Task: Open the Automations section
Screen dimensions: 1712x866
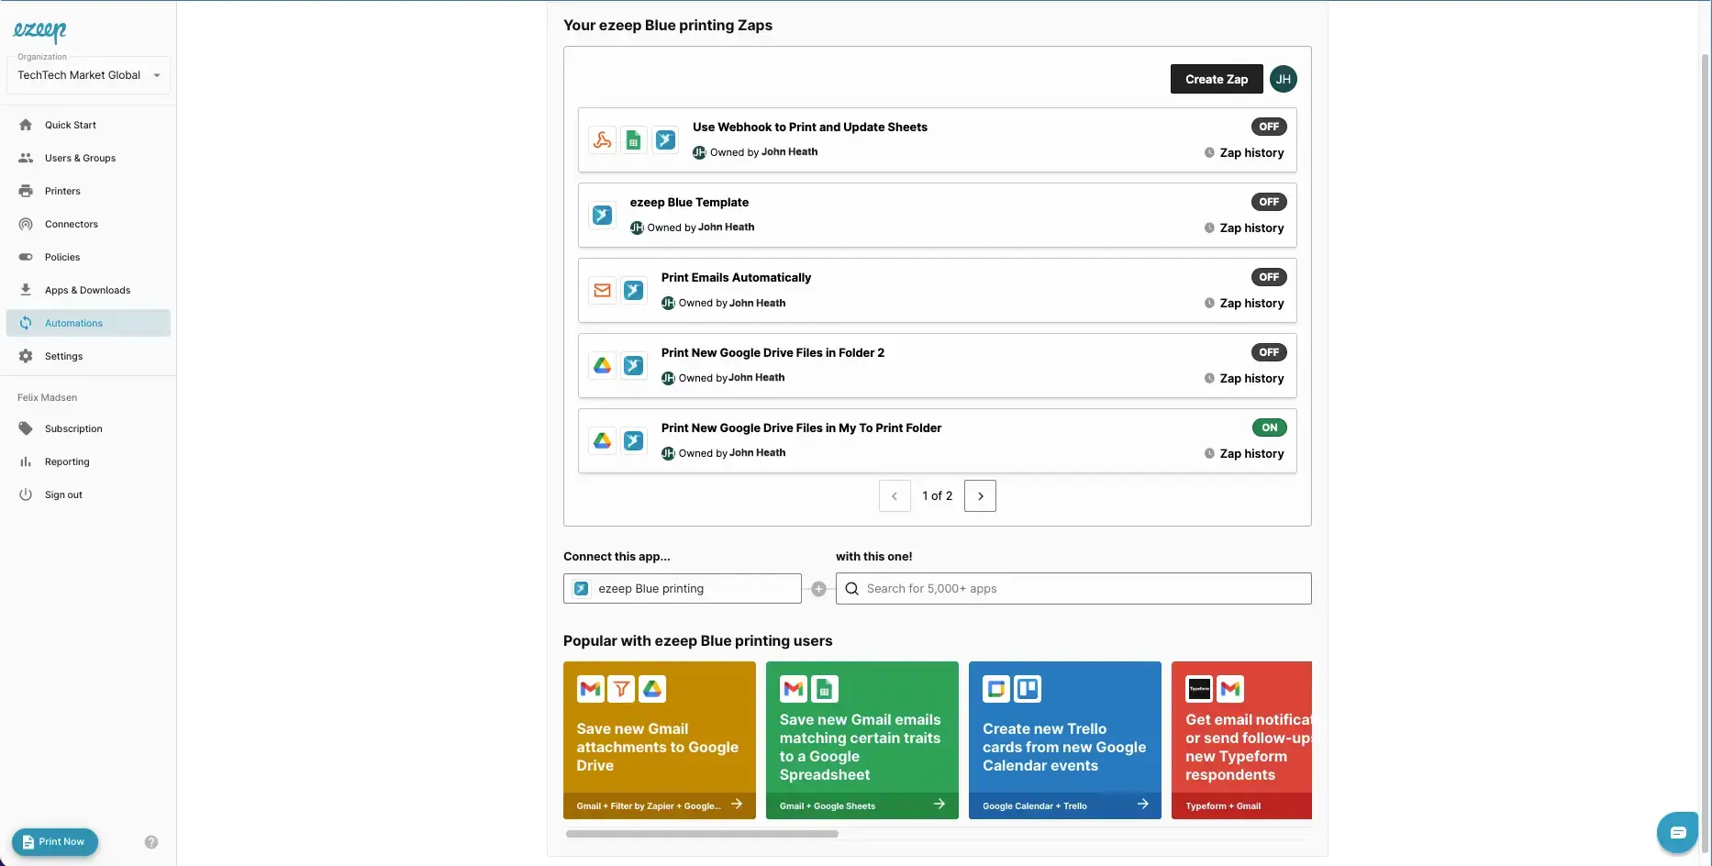Action: [x=72, y=323]
